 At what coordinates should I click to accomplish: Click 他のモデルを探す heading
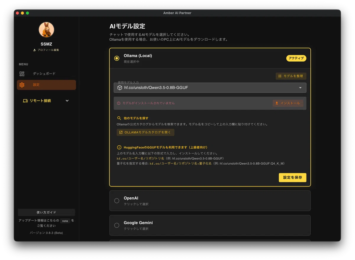click(137, 118)
